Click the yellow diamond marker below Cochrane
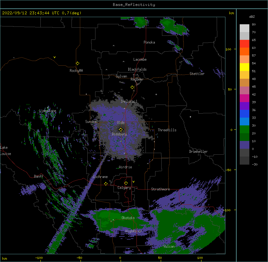 [106, 184]
